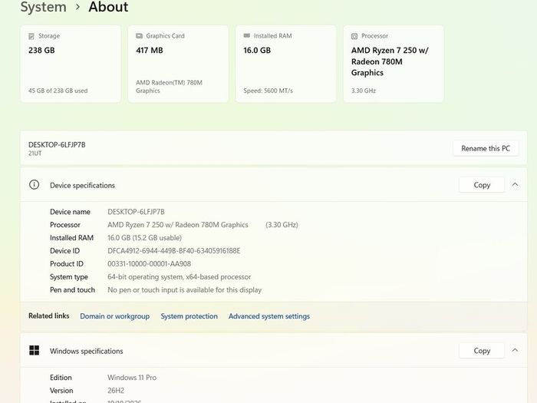Screen dimensions: 537x403
Task: Click the 'Related links' label
Action: (x=48, y=315)
